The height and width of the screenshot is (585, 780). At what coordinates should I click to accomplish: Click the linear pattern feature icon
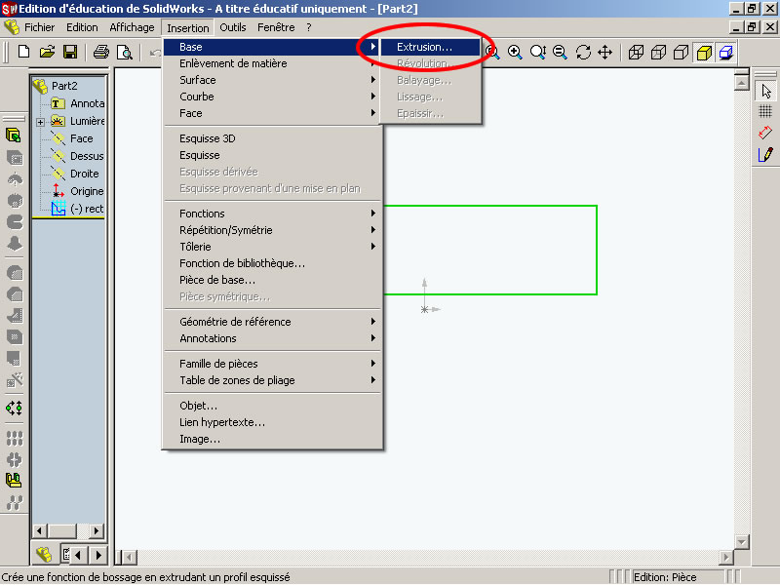tap(15, 438)
